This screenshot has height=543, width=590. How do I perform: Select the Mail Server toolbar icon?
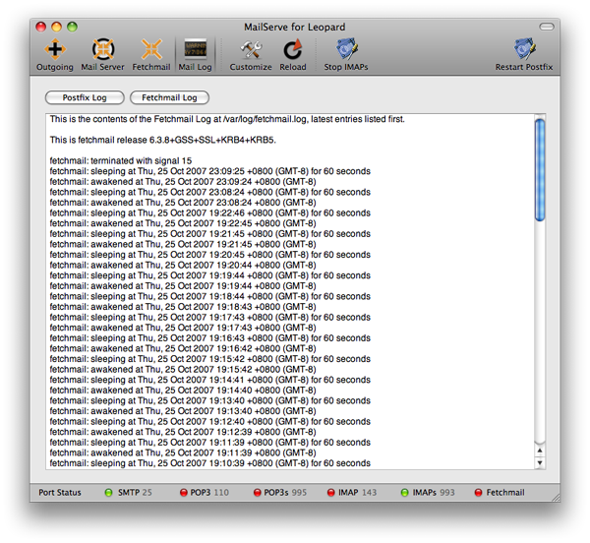point(103,49)
